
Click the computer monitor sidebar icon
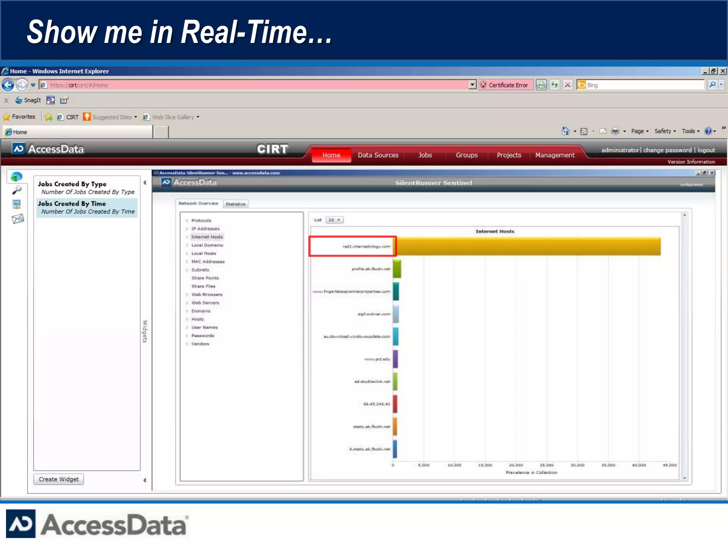(17, 204)
